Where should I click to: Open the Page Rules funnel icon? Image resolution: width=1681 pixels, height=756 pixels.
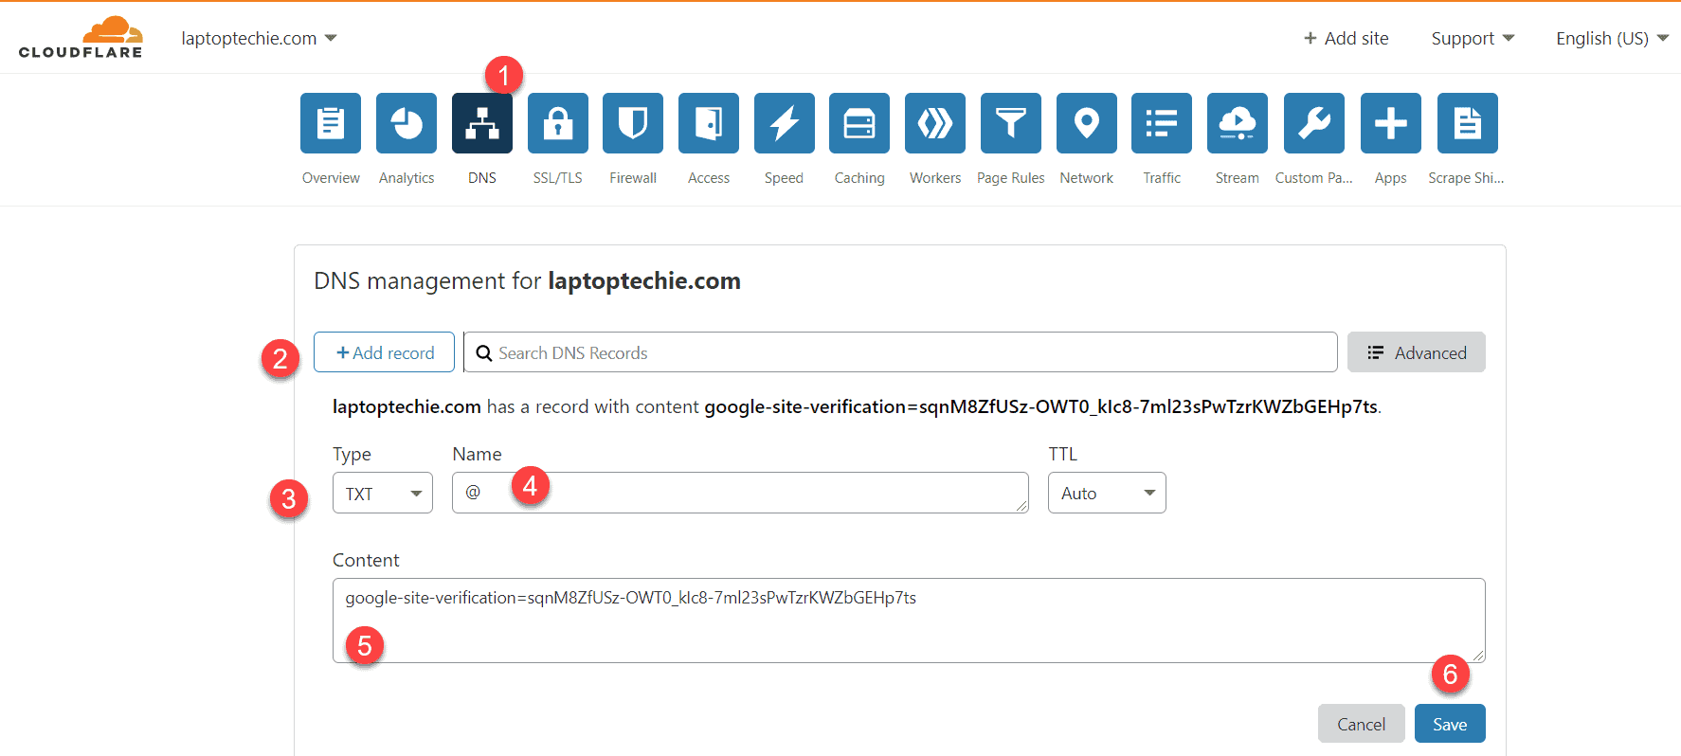point(1011,123)
